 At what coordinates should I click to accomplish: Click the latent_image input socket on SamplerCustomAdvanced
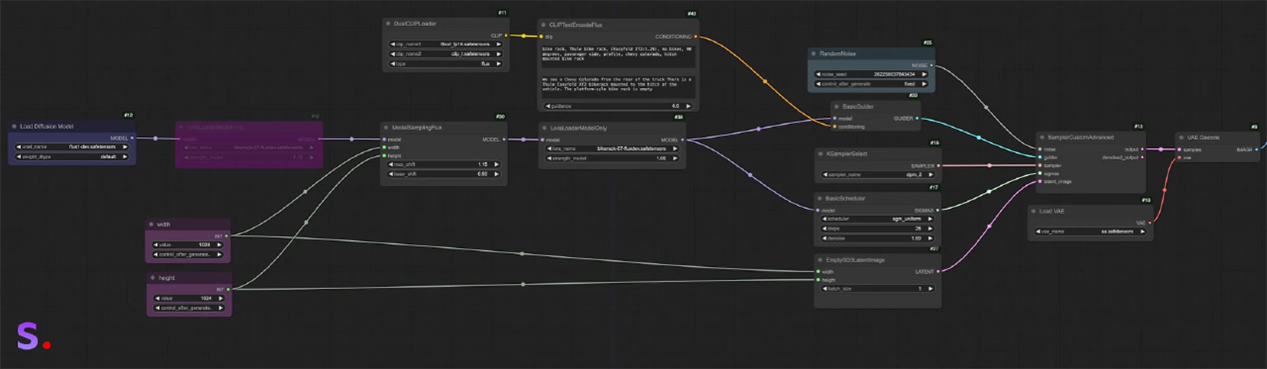pyautogui.click(x=1040, y=181)
